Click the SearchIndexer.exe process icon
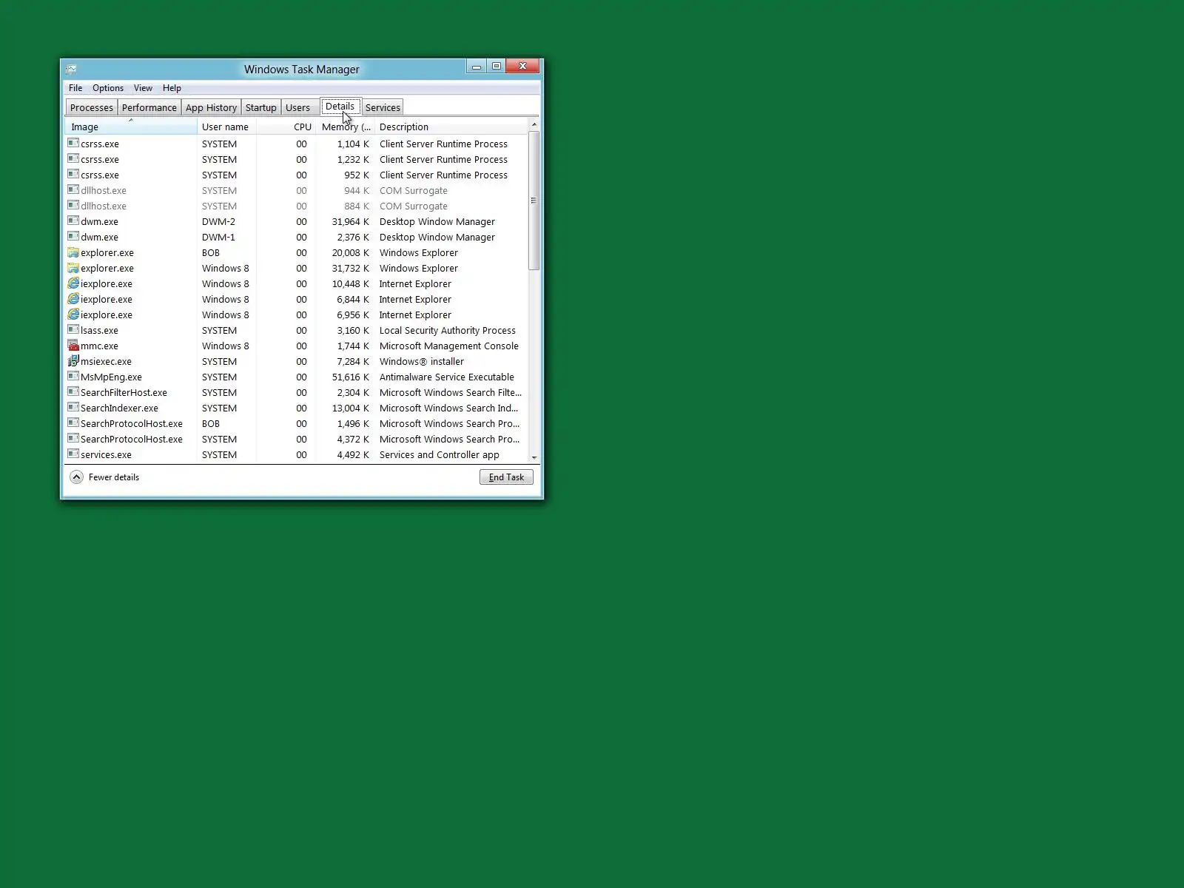This screenshot has width=1184, height=888. [73, 407]
